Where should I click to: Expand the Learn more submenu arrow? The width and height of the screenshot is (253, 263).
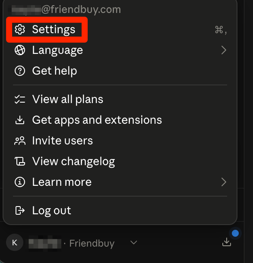(x=224, y=182)
